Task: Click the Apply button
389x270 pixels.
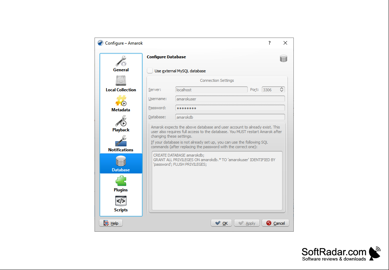Action: [x=247, y=223]
